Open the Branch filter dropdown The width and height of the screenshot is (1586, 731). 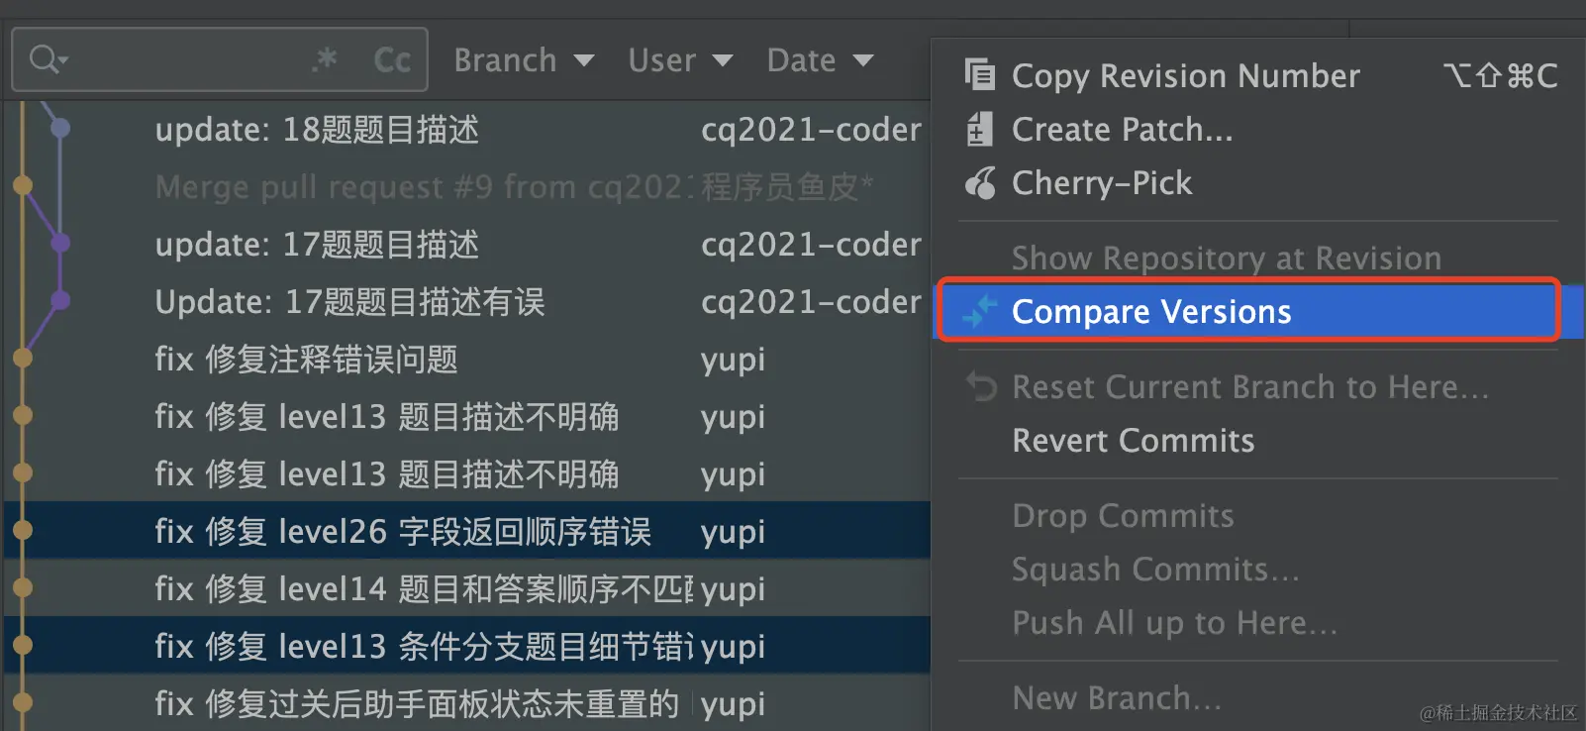(x=524, y=60)
